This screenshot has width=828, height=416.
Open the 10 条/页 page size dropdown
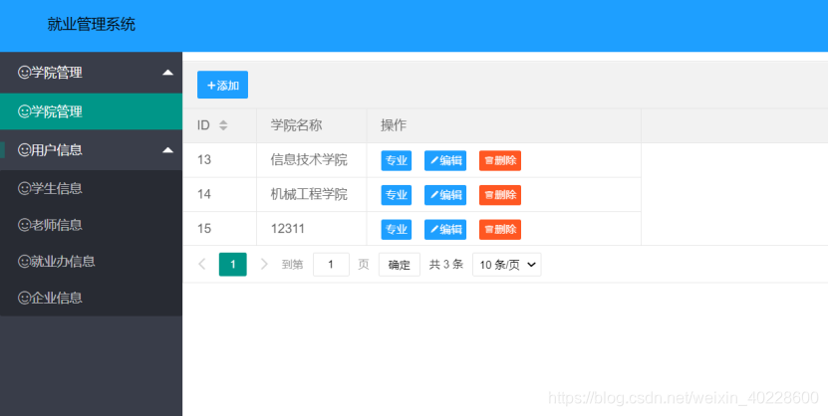pos(507,264)
